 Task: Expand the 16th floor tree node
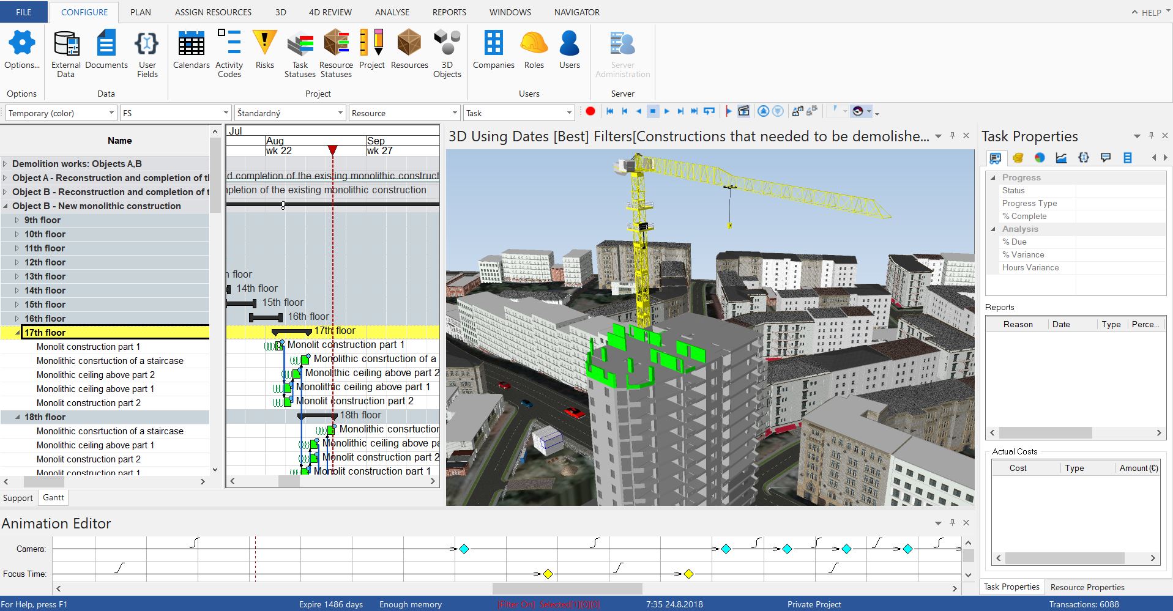(17, 319)
